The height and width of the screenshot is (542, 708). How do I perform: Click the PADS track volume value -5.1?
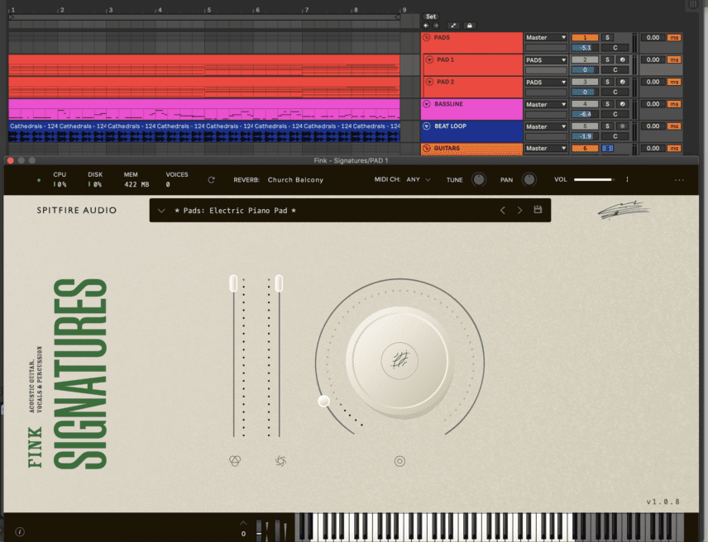(585, 47)
